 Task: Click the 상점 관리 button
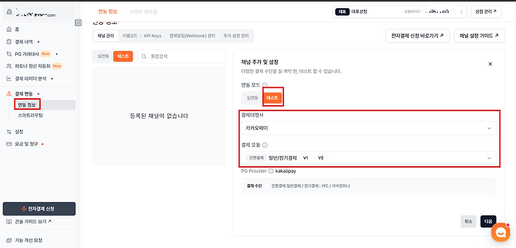coord(486,12)
